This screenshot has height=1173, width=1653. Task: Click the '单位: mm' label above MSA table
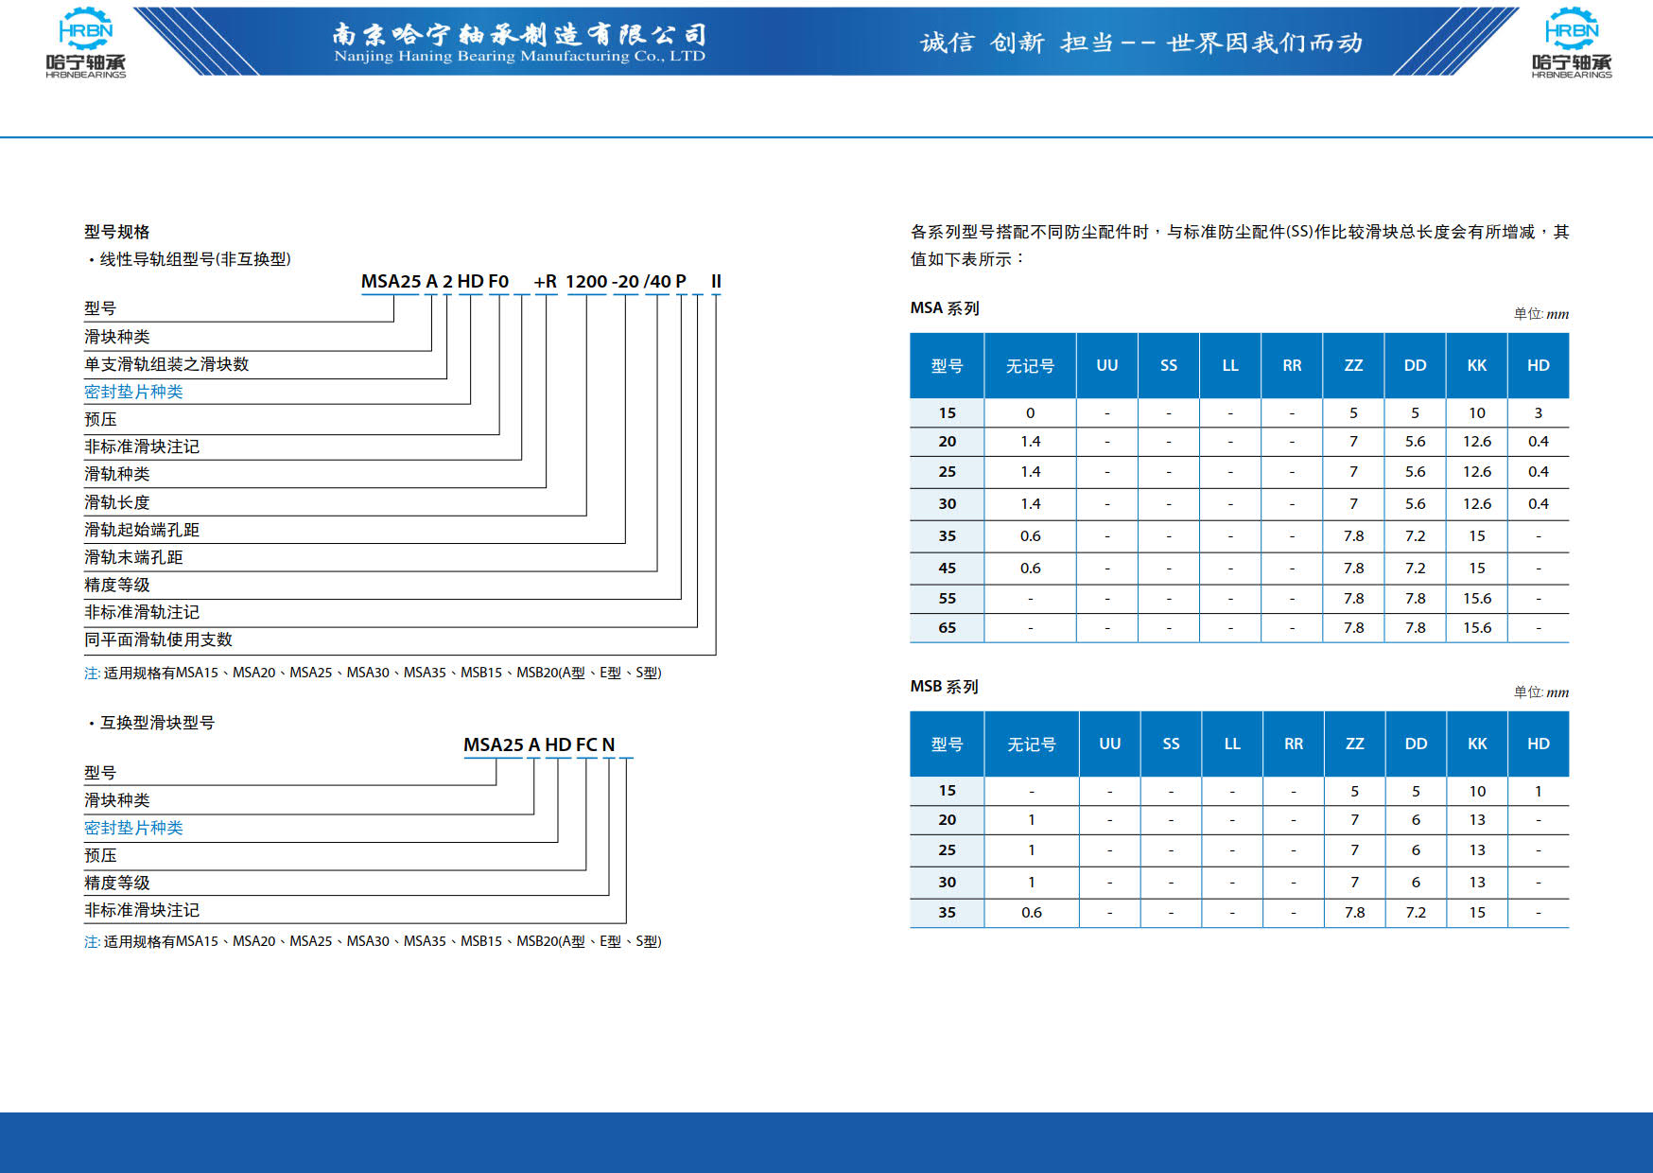[x=1540, y=314]
